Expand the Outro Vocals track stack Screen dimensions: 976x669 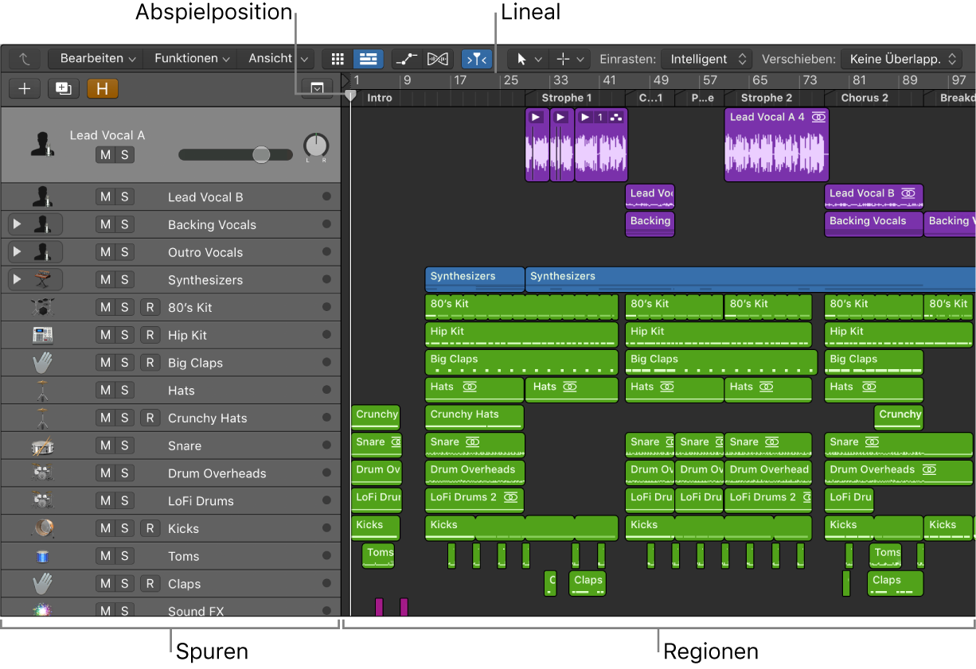(x=17, y=252)
